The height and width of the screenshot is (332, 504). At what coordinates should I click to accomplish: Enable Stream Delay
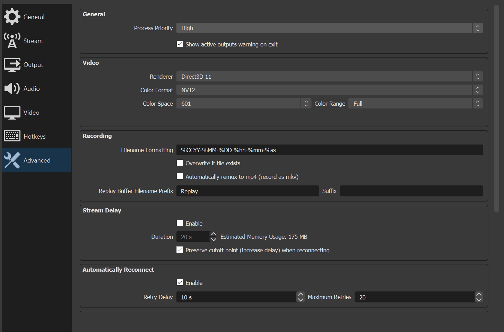click(x=180, y=223)
